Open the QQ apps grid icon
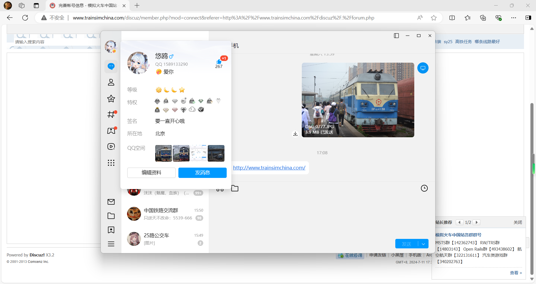 tap(111, 163)
